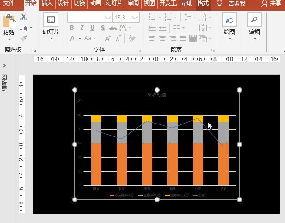Viewport: 285px width, 223px height.
Task: Expand the bullets style dropdown arrow
Action: point(160,17)
